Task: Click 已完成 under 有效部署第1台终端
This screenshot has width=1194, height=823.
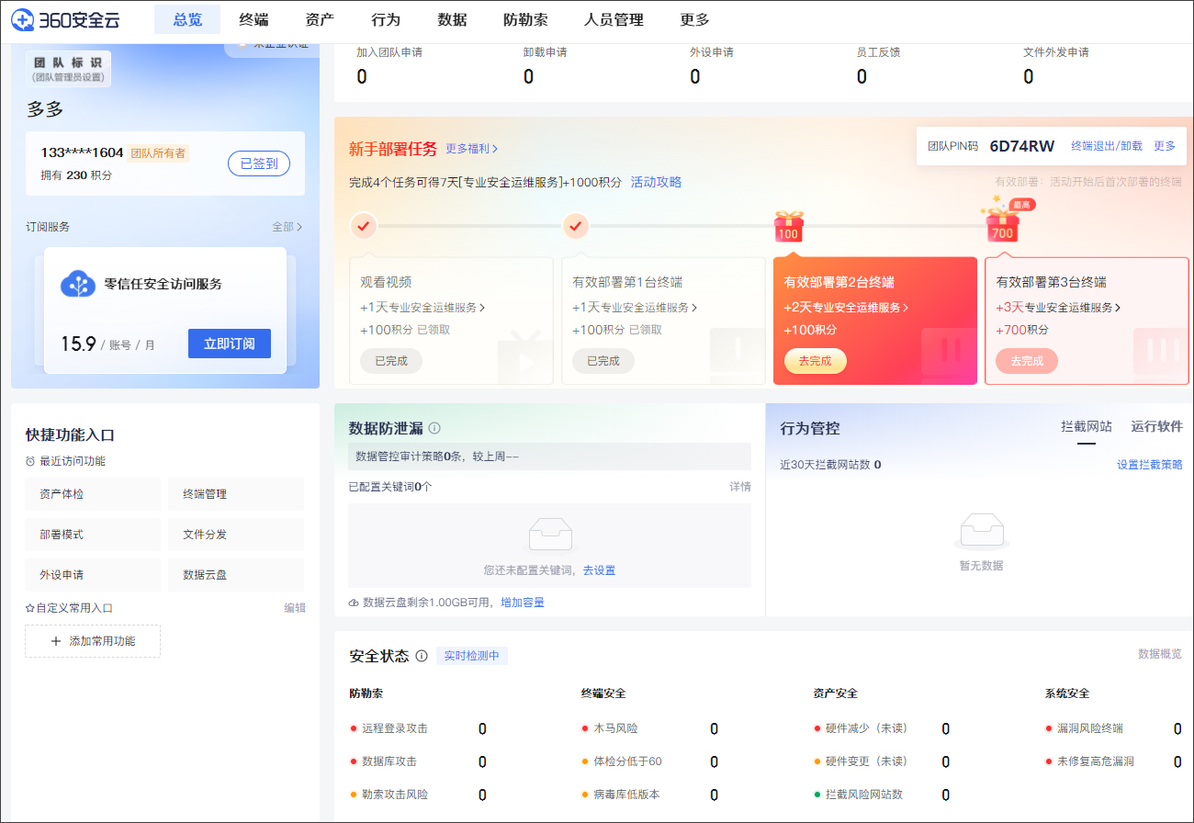Action: point(603,361)
